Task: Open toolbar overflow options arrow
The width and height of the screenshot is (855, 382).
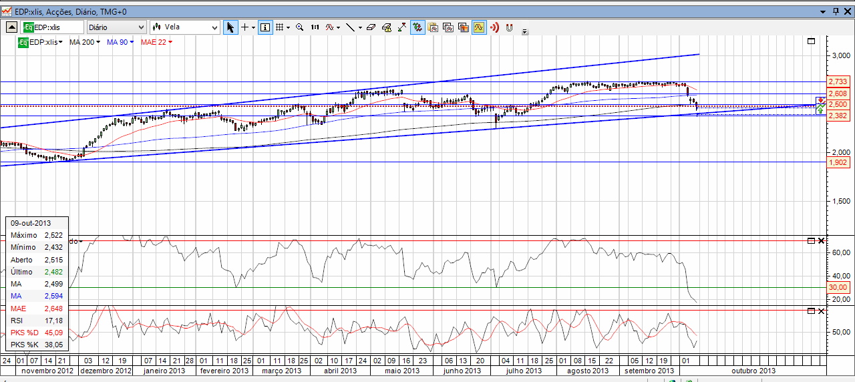Action: 525,31
